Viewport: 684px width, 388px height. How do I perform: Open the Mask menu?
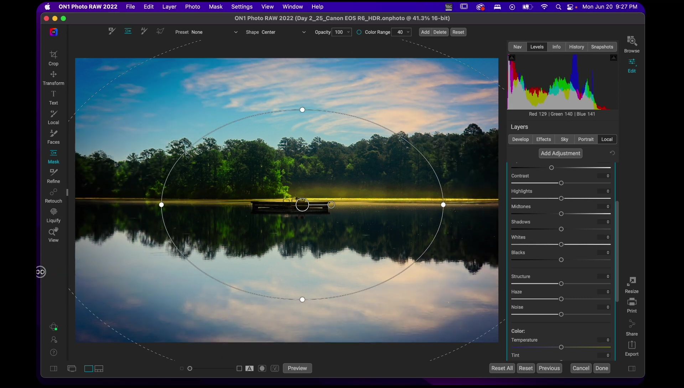(x=216, y=6)
